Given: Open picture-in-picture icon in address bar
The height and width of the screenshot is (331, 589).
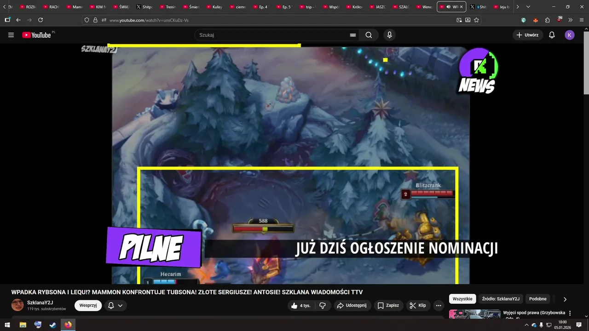Looking at the screenshot, I should point(459,20).
